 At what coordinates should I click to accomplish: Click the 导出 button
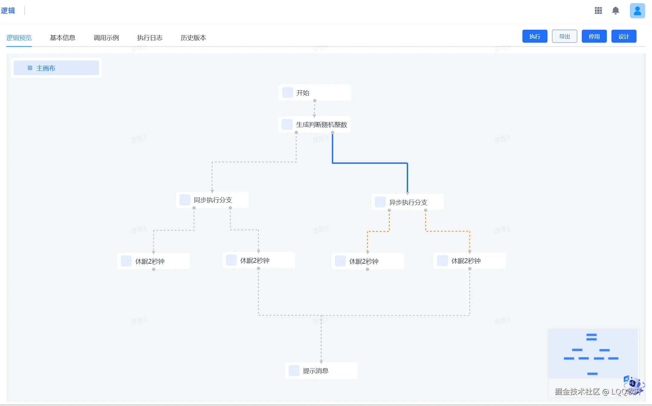pos(564,36)
